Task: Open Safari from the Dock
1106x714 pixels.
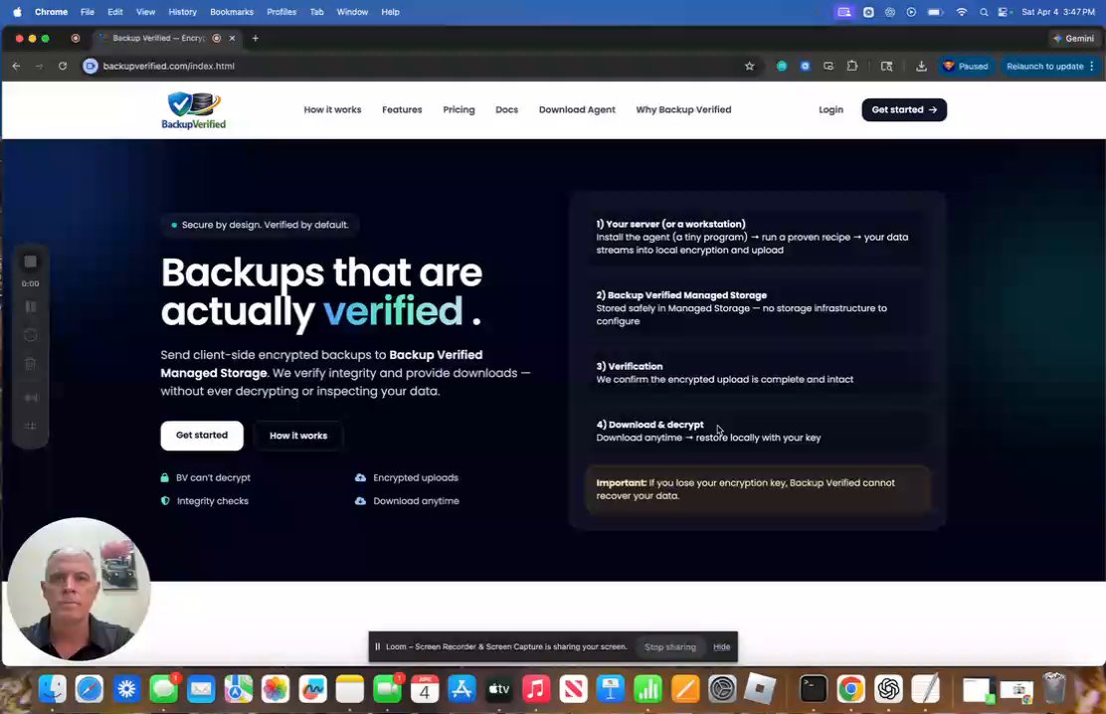Action: pyautogui.click(x=90, y=688)
